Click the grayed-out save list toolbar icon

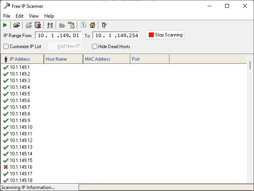click(x=29, y=25)
